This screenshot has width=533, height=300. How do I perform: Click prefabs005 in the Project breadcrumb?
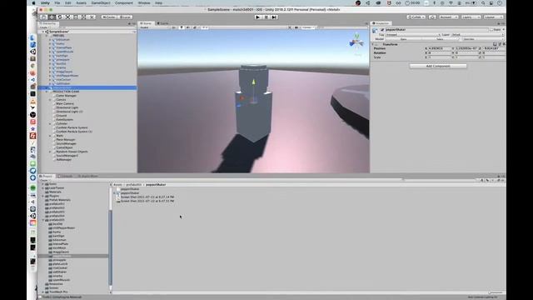pos(134,185)
